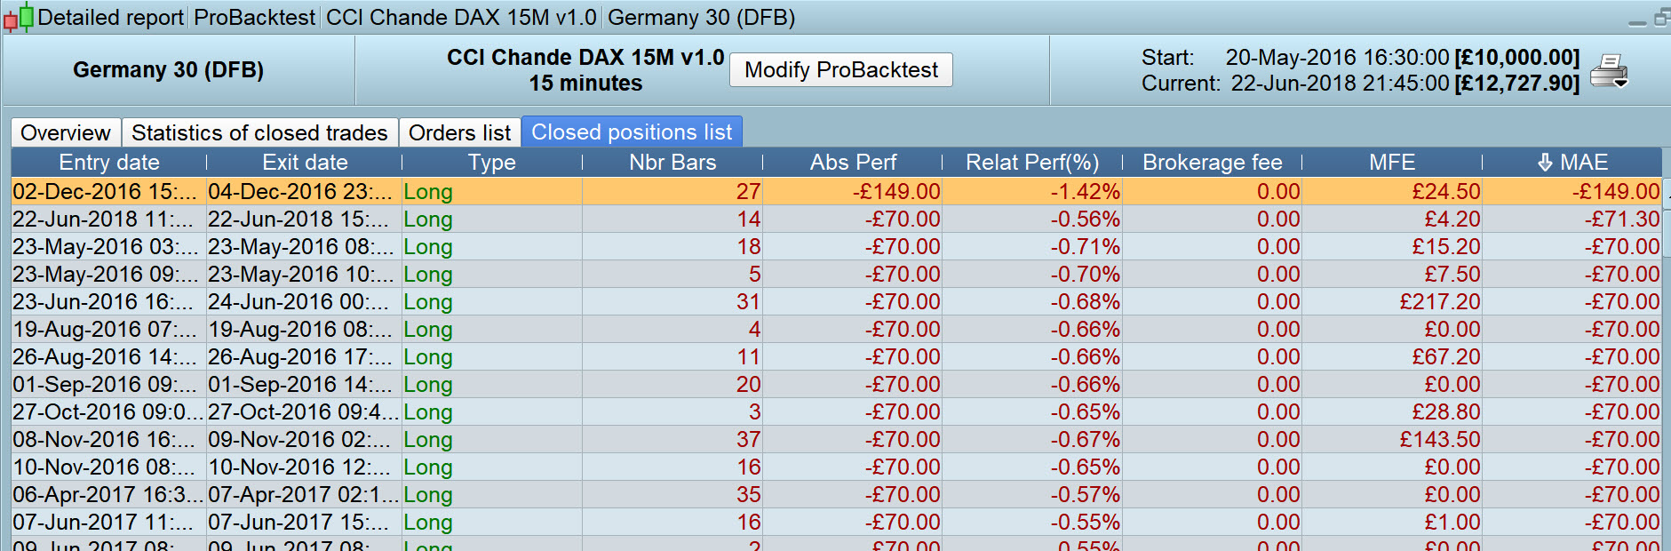Open the Statistics of closed trades tab
This screenshot has height=551, width=1671.
(x=259, y=132)
